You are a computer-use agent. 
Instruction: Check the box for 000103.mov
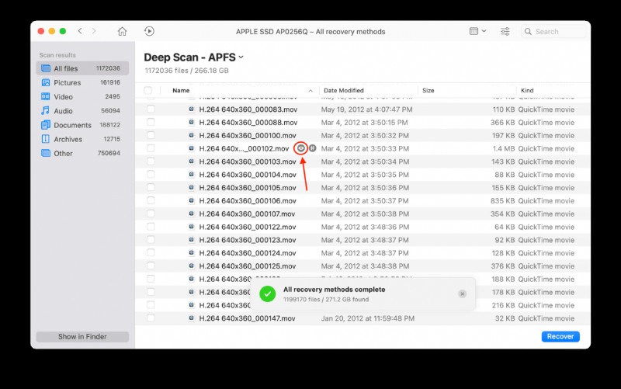151,162
